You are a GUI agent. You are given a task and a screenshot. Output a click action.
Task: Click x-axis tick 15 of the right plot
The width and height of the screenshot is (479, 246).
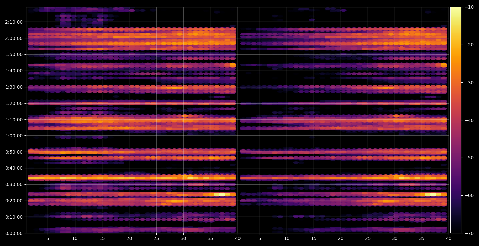(x=314, y=238)
